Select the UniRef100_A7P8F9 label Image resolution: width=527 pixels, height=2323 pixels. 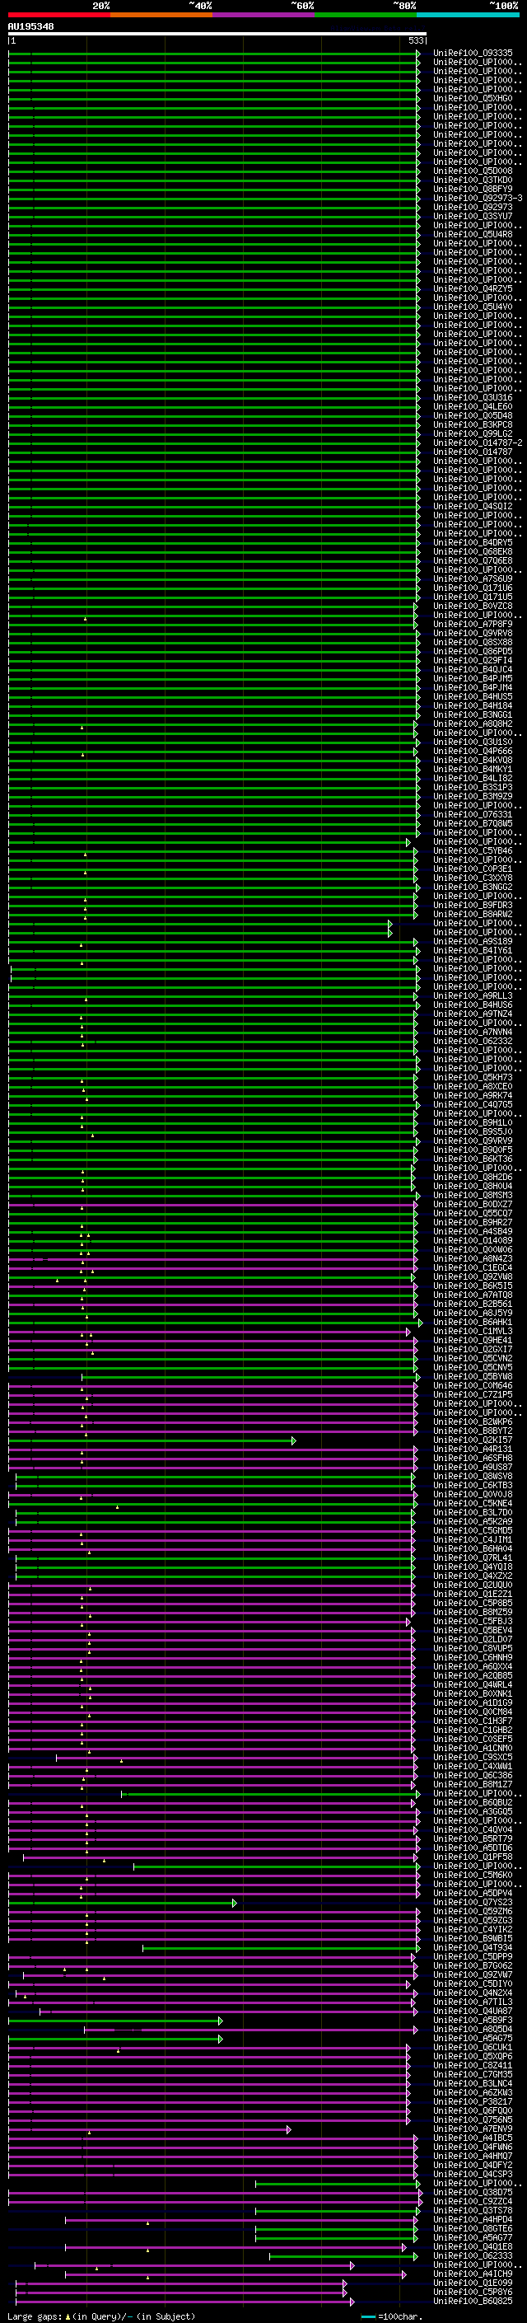(x=473, y=624)
